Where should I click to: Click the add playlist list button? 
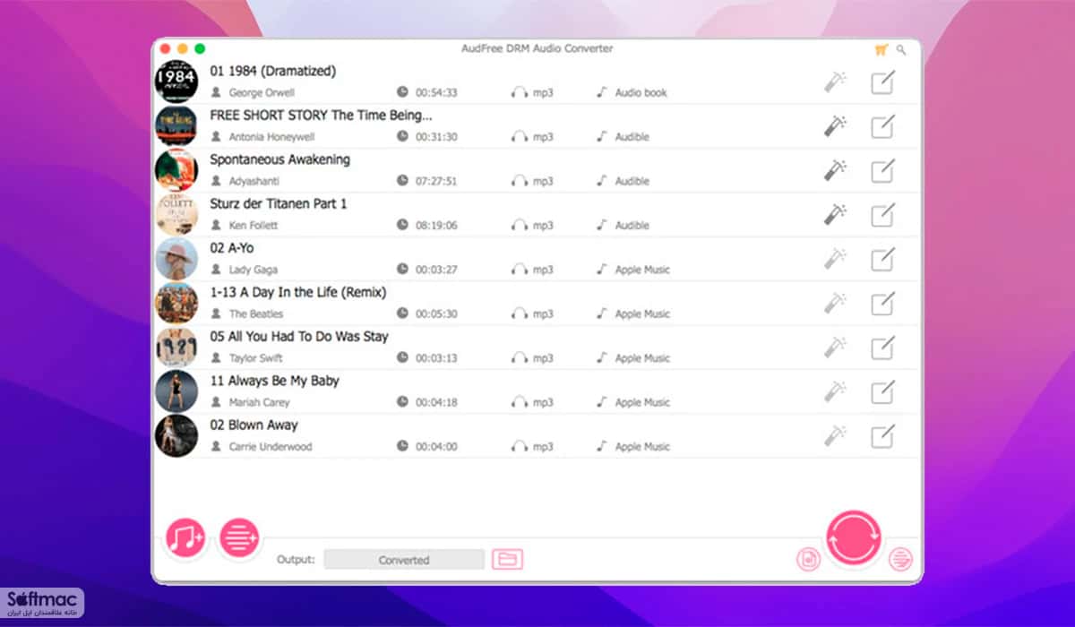tap(239, 538)
